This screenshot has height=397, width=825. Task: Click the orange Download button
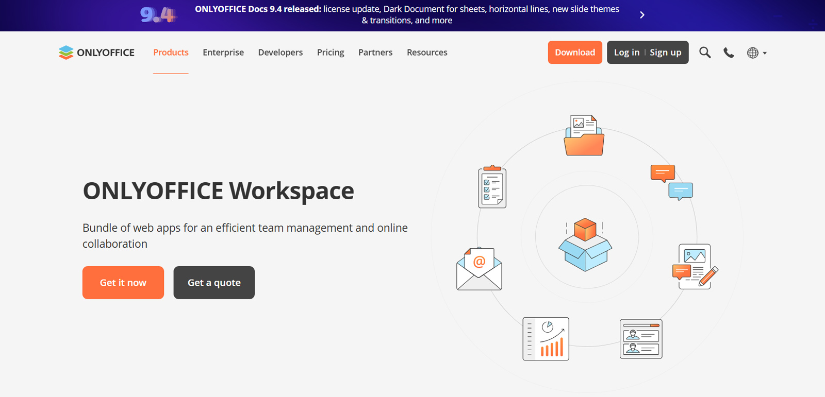[x=575, y=53]
